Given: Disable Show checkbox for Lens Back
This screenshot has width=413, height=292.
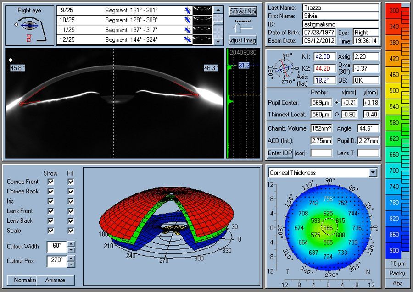Looking at the screenshot, I should point(51,220).
